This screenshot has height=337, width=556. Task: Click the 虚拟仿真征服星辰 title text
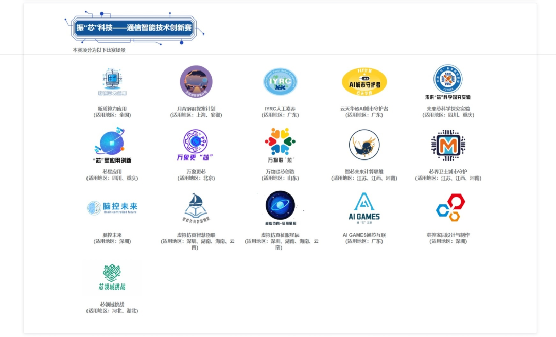pyautogui.click(x=280, y=235)
